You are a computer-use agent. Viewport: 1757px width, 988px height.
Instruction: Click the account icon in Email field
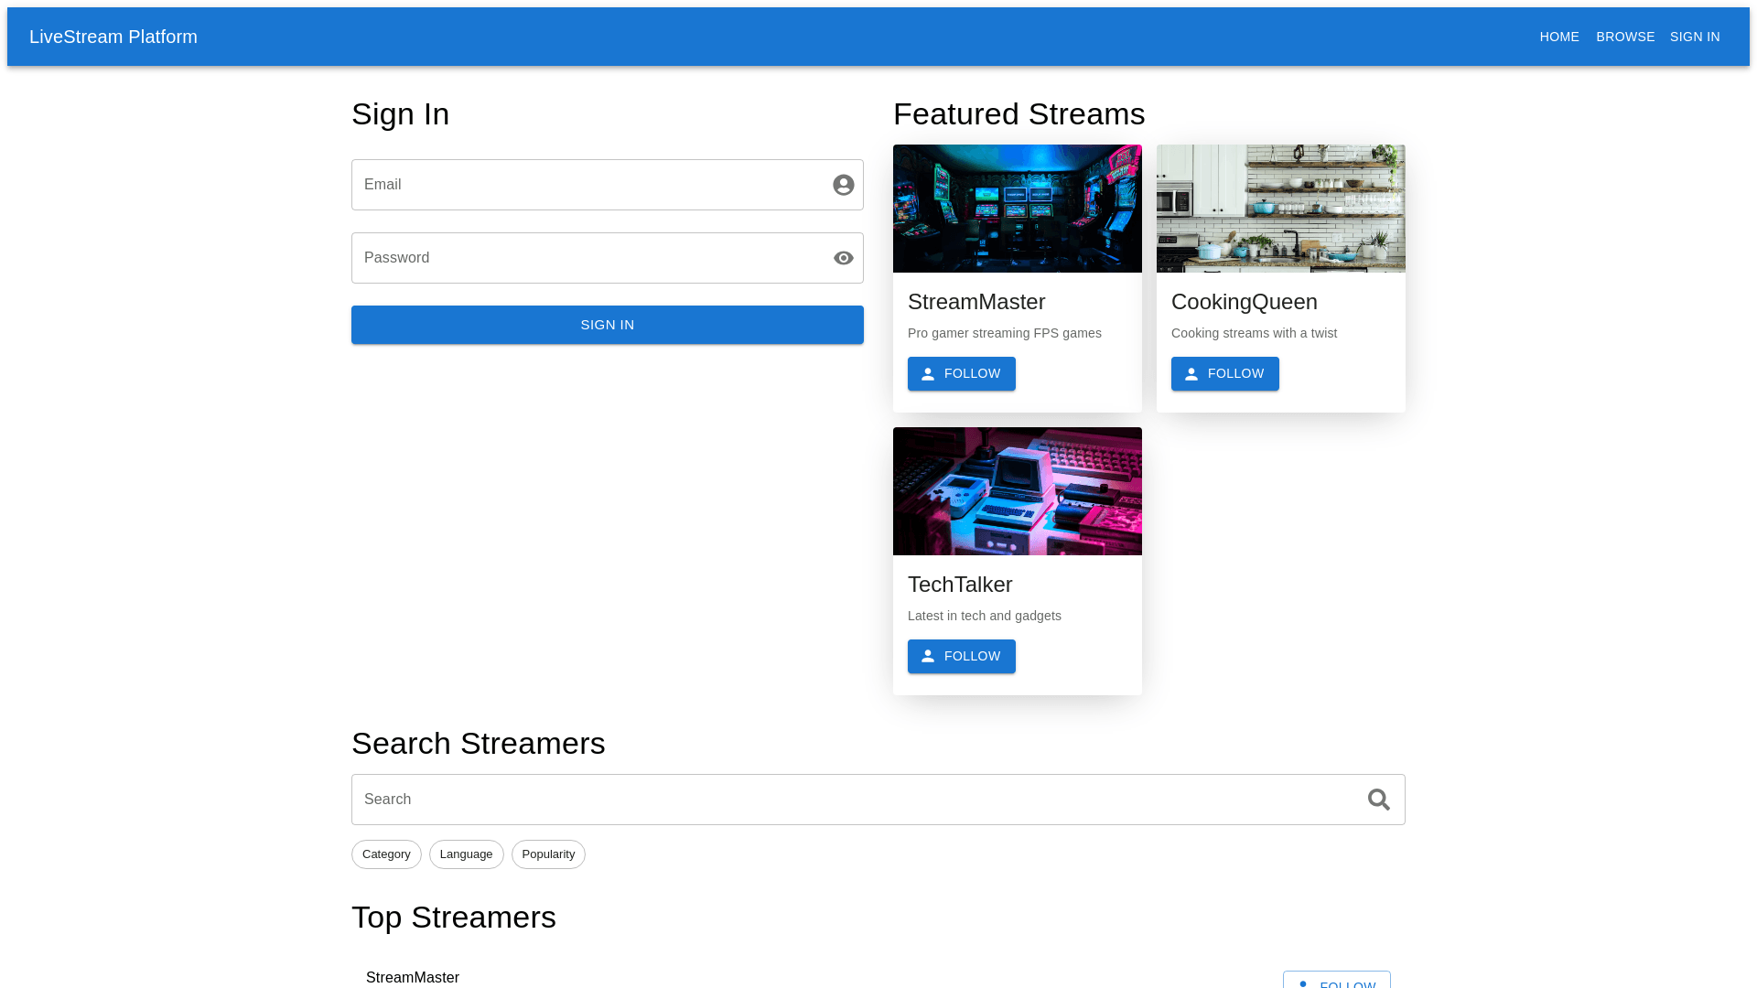843,185
